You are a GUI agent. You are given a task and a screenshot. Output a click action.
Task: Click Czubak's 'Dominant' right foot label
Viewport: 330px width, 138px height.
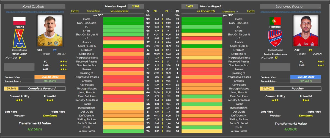pyautogui.click(x=50, y=115)
